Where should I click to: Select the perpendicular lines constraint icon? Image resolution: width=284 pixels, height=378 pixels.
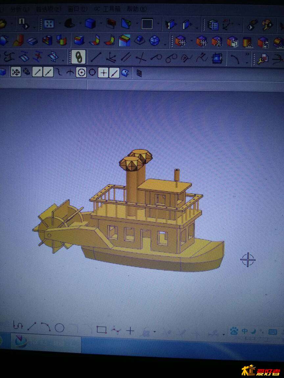pos(141,58)
